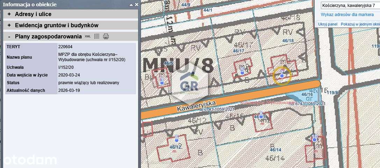Image resolution: width=380 pixels, height=168 pixels.
Task: Click the Ukryj panel link
Action: pos(328,24)
